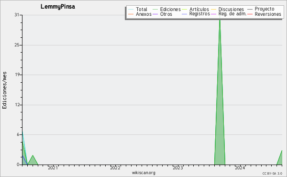Viewport: 287px width, 177px height.
Task: Click the 2024 x-axis label
Action: 240,168
